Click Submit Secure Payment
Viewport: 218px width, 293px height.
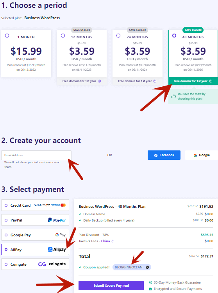click(x=111, y=286)
